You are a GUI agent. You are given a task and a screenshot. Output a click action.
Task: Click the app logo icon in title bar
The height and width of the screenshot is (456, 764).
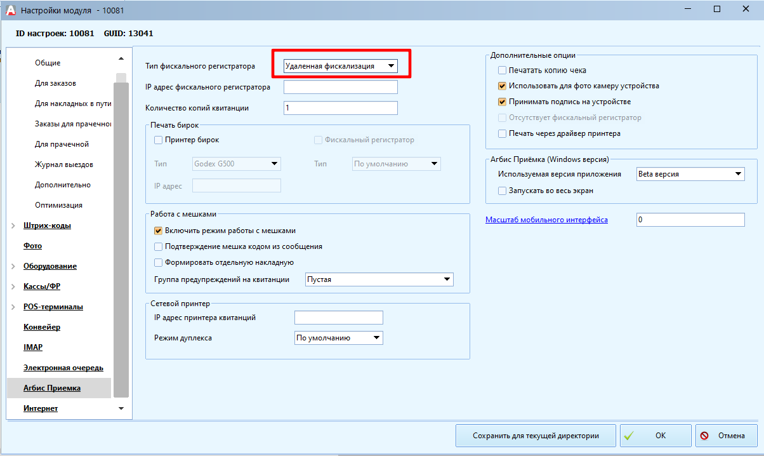click(11, 10)
